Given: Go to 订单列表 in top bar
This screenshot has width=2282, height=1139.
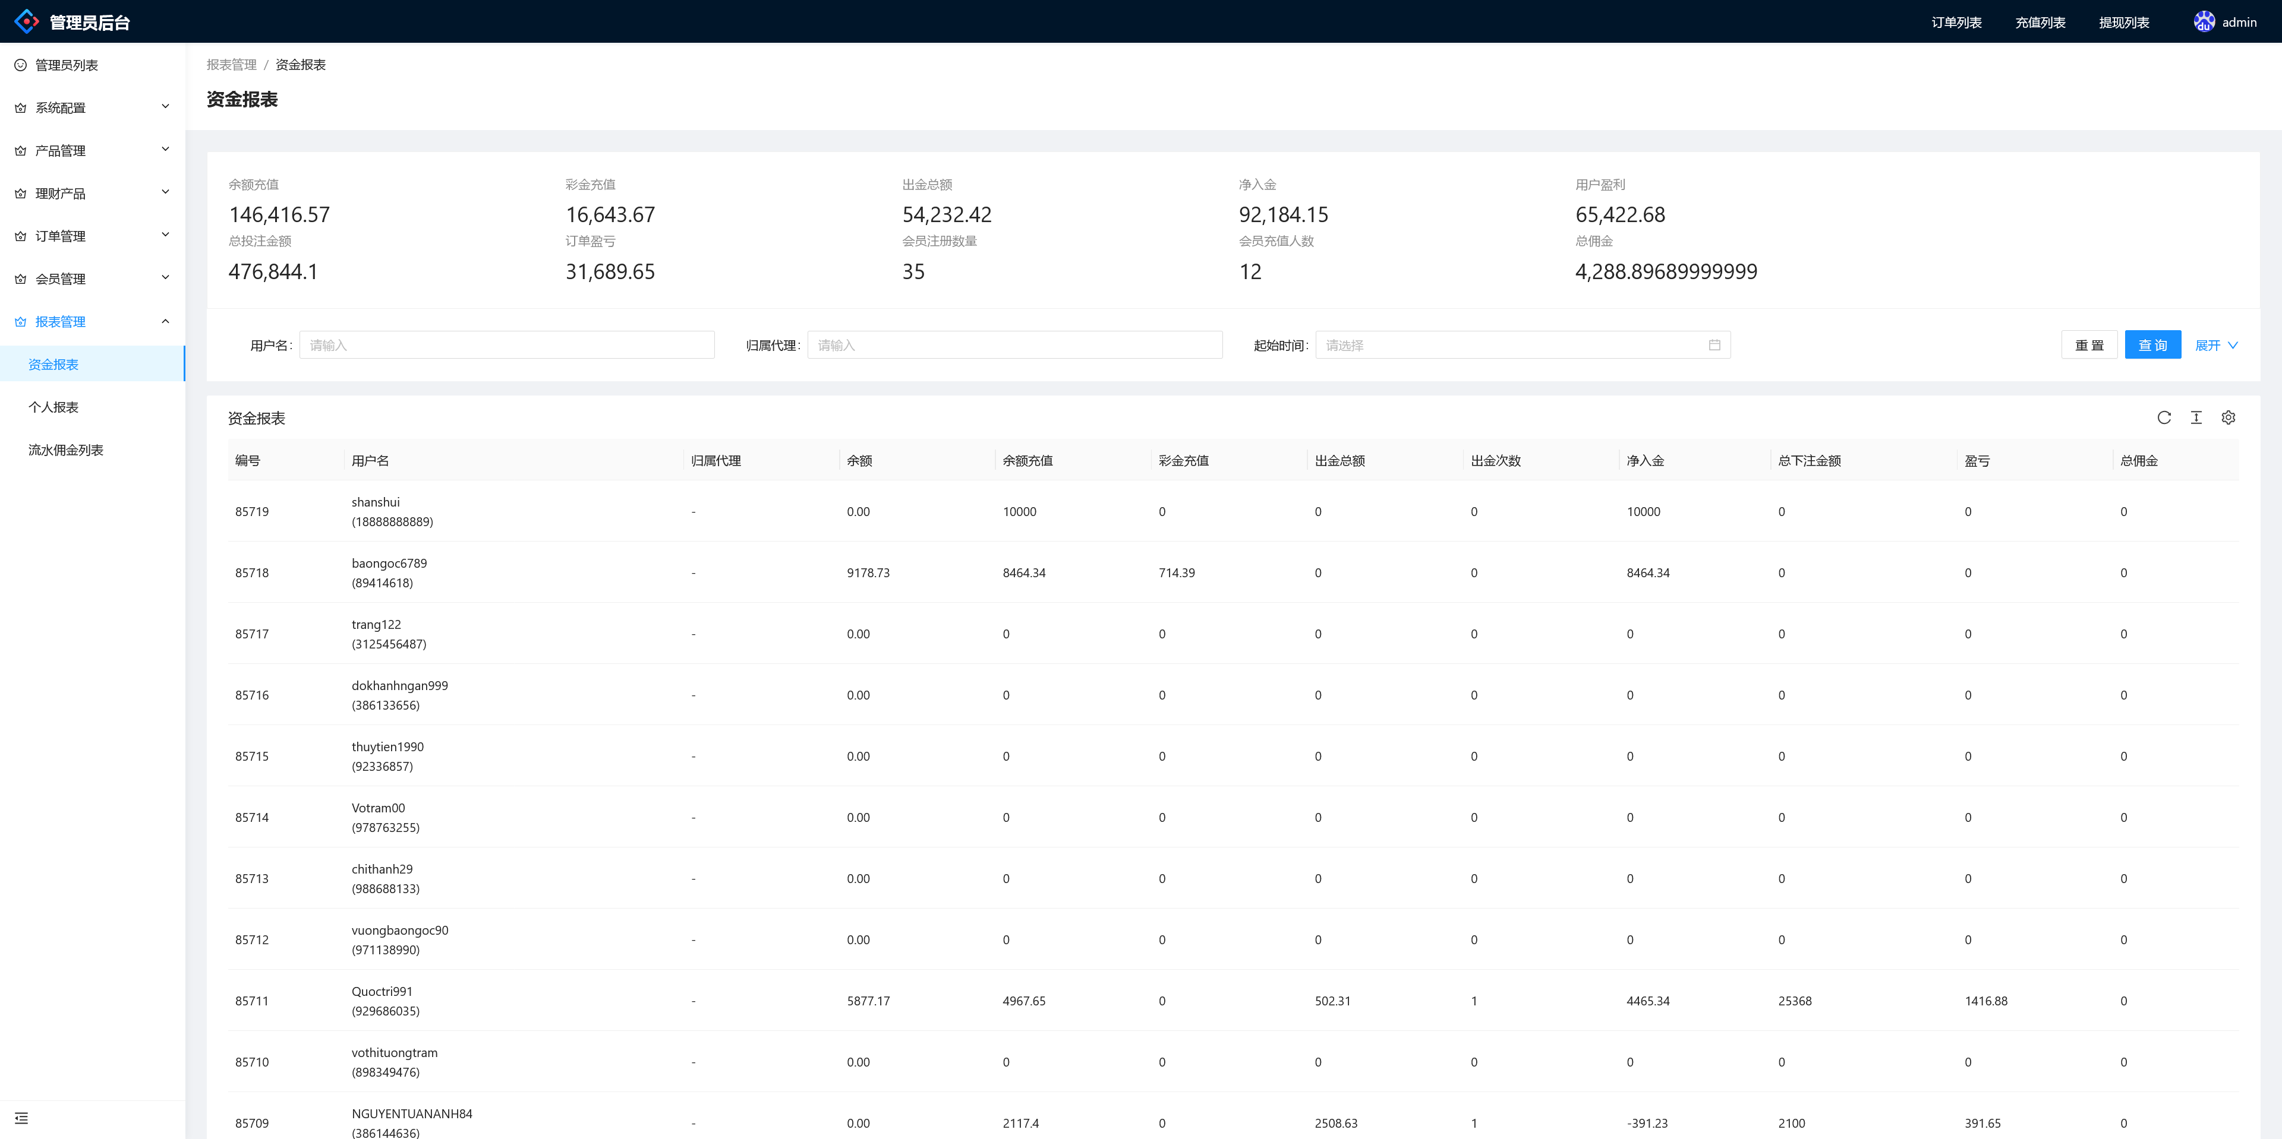Looking at the screenshot, I should coord(1956,22).
